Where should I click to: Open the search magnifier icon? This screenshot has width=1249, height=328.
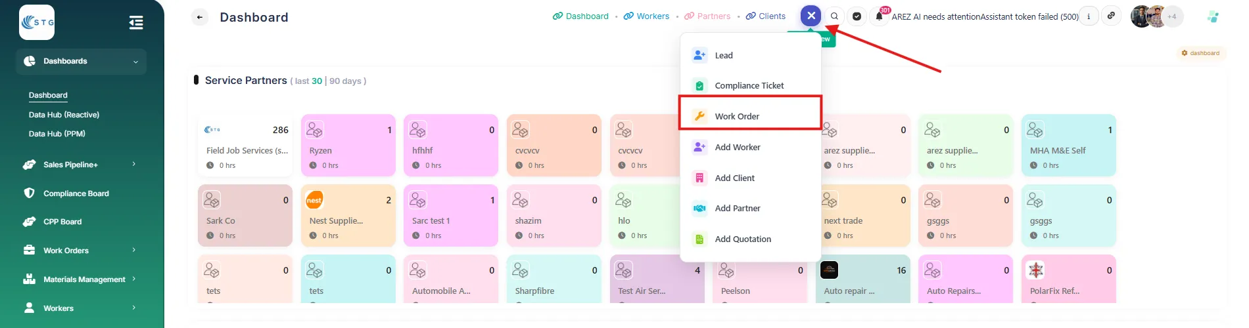[834, 16]
